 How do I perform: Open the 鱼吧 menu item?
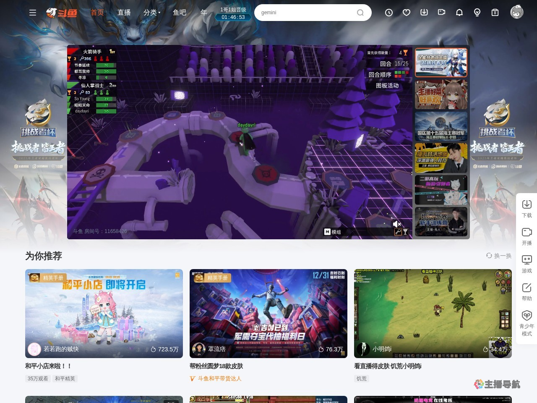[x=180, y=13]
